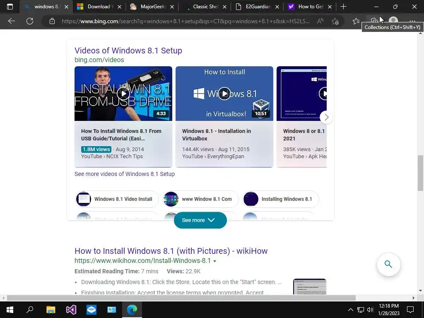Switch to the How to Get tab
The width and height of the screenshot is (424, 318).
coord(309,7)
